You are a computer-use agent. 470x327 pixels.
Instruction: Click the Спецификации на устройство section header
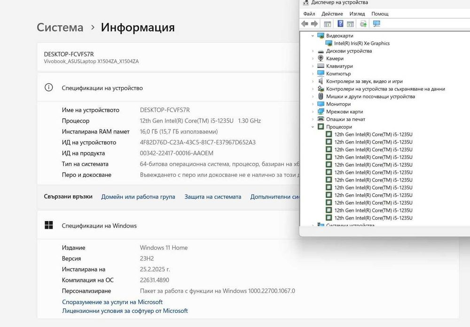point(102,88)
